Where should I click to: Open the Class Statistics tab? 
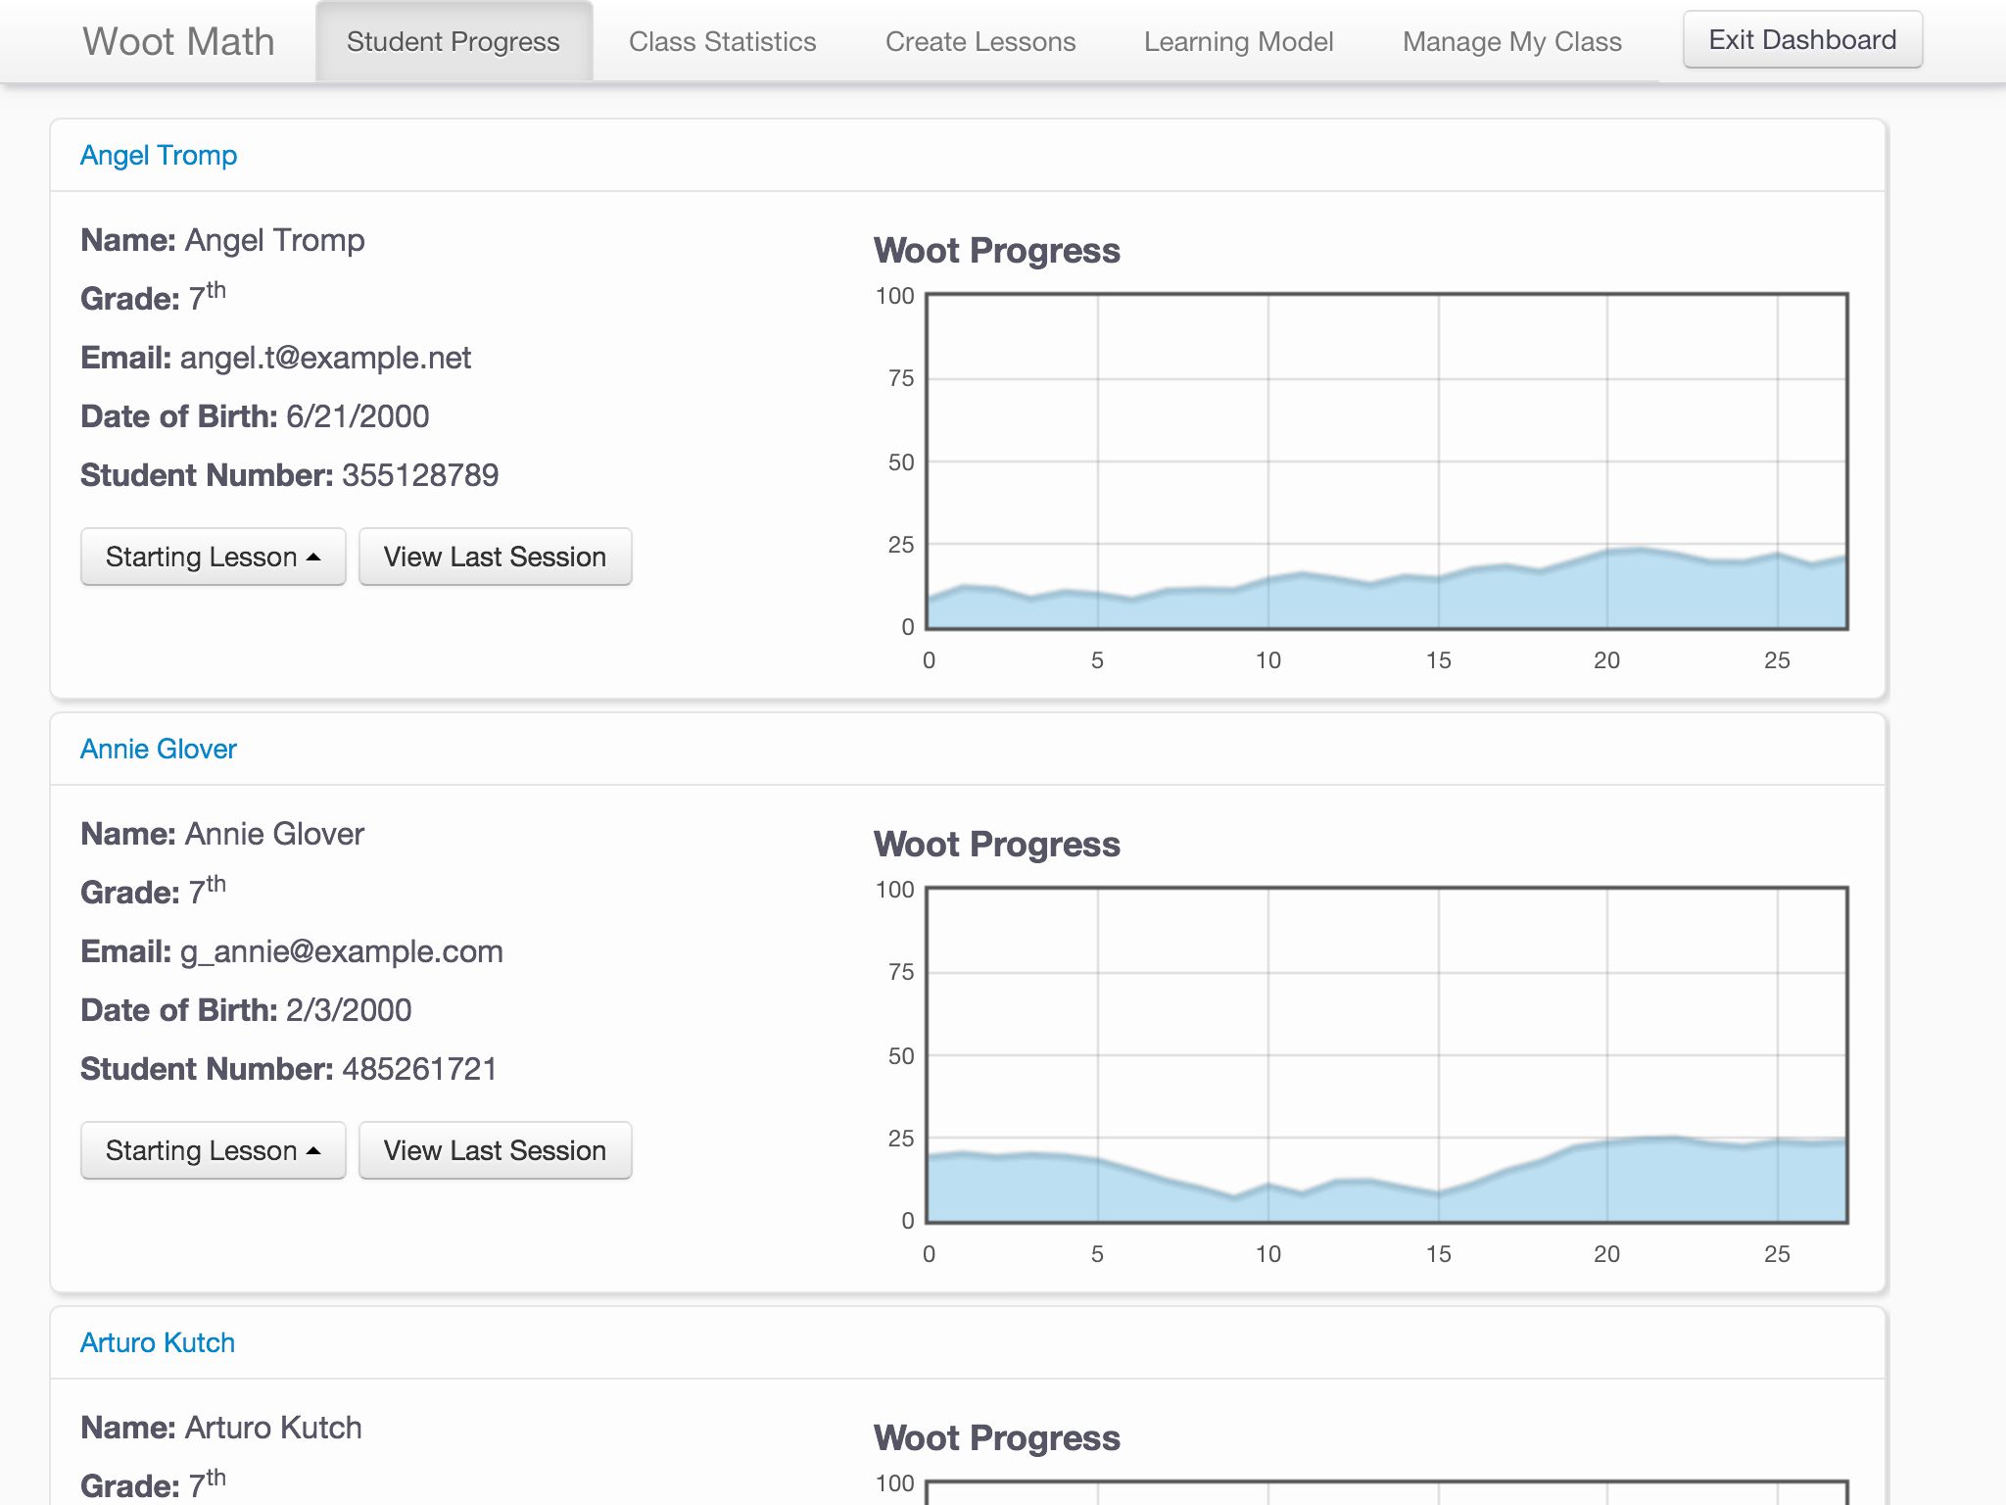[722, 41]
